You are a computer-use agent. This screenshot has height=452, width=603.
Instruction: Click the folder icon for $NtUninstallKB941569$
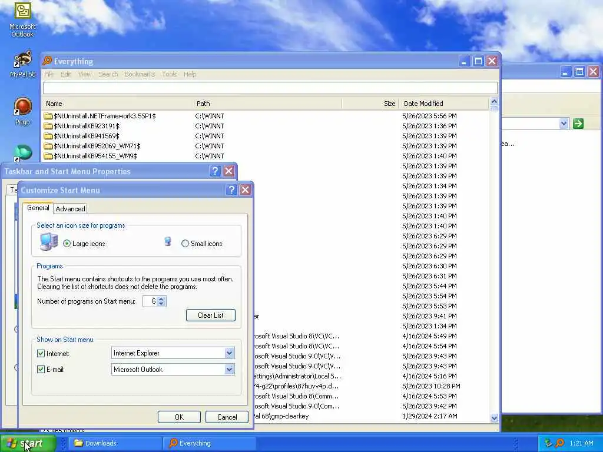click(48, 136)
